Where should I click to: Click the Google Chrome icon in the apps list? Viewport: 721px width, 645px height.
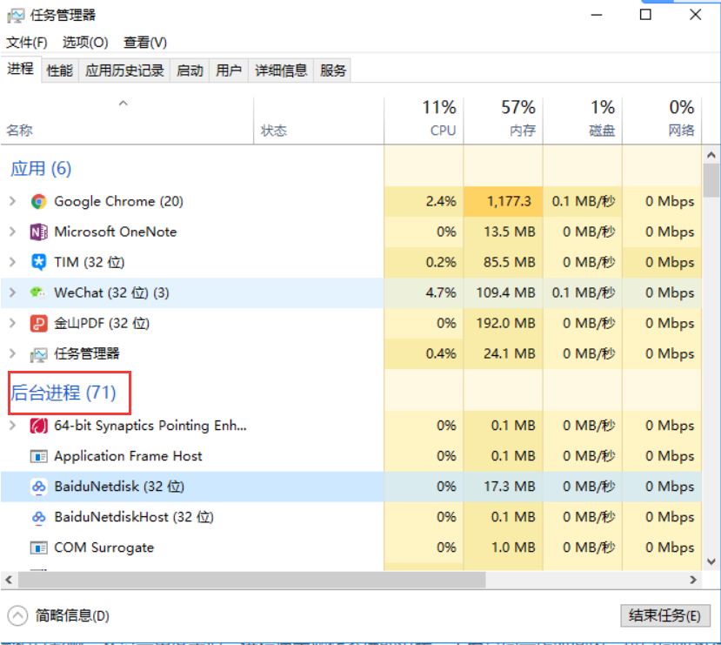click(x=38, y=201)
